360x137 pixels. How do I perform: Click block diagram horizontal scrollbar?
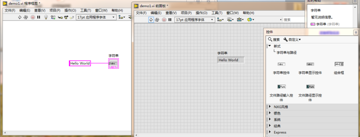(x=67, y=133)
